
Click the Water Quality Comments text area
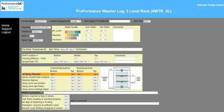tap(123, 35)
